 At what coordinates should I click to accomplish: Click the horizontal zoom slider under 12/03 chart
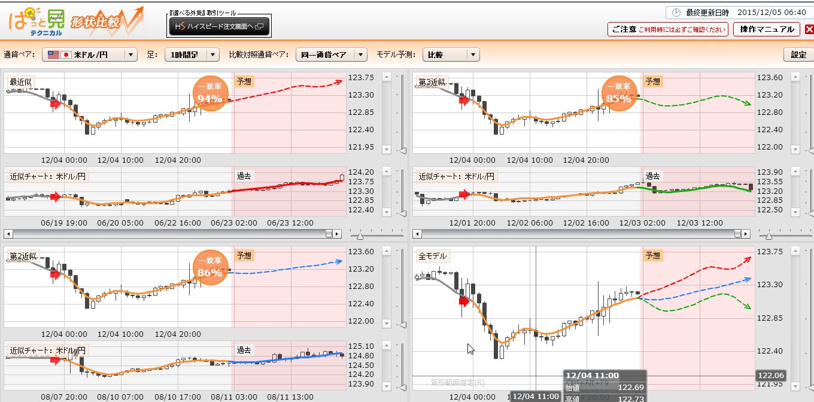769,235
